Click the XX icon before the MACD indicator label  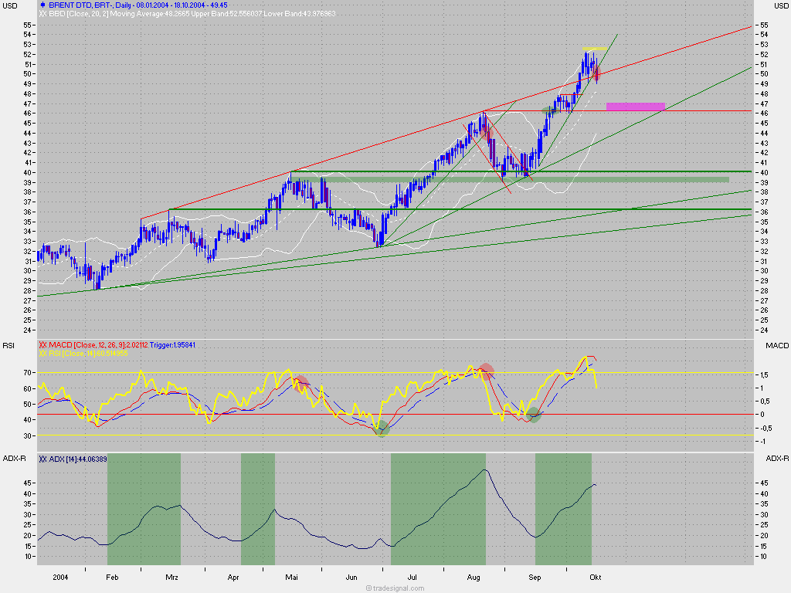(43, 345)
